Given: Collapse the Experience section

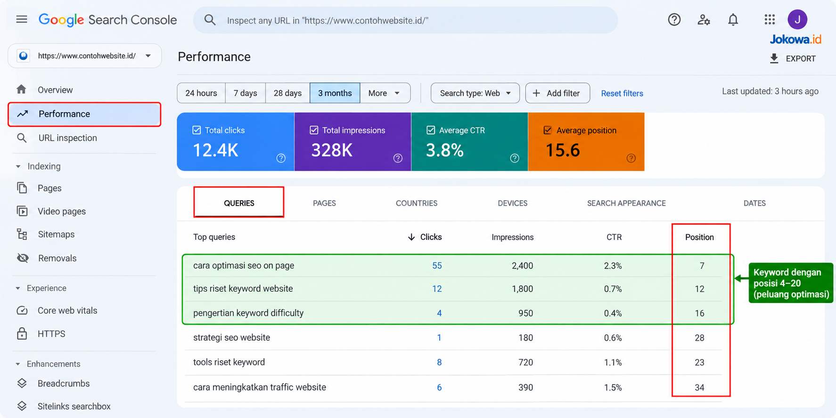Looking at the screenshot, I should 18,288.
